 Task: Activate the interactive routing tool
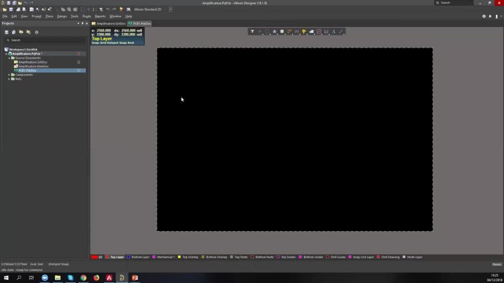289,31
